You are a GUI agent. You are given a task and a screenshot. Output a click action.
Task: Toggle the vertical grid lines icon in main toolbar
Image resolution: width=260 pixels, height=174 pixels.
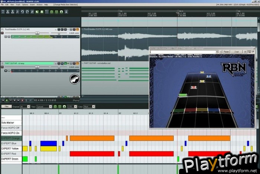(56, 12)
